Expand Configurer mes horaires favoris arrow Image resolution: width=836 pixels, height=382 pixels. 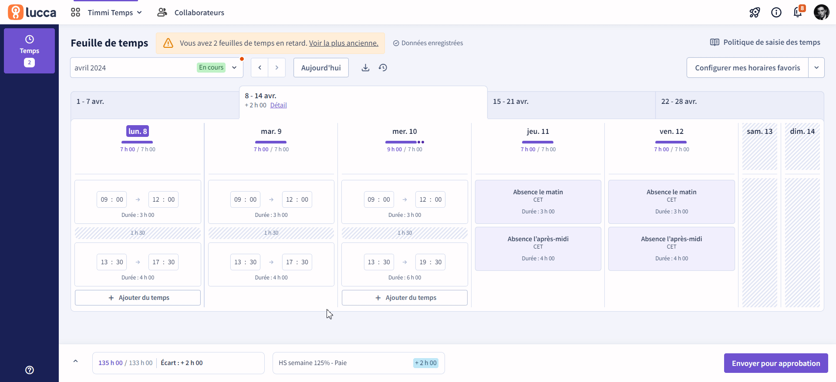[816, 68]
